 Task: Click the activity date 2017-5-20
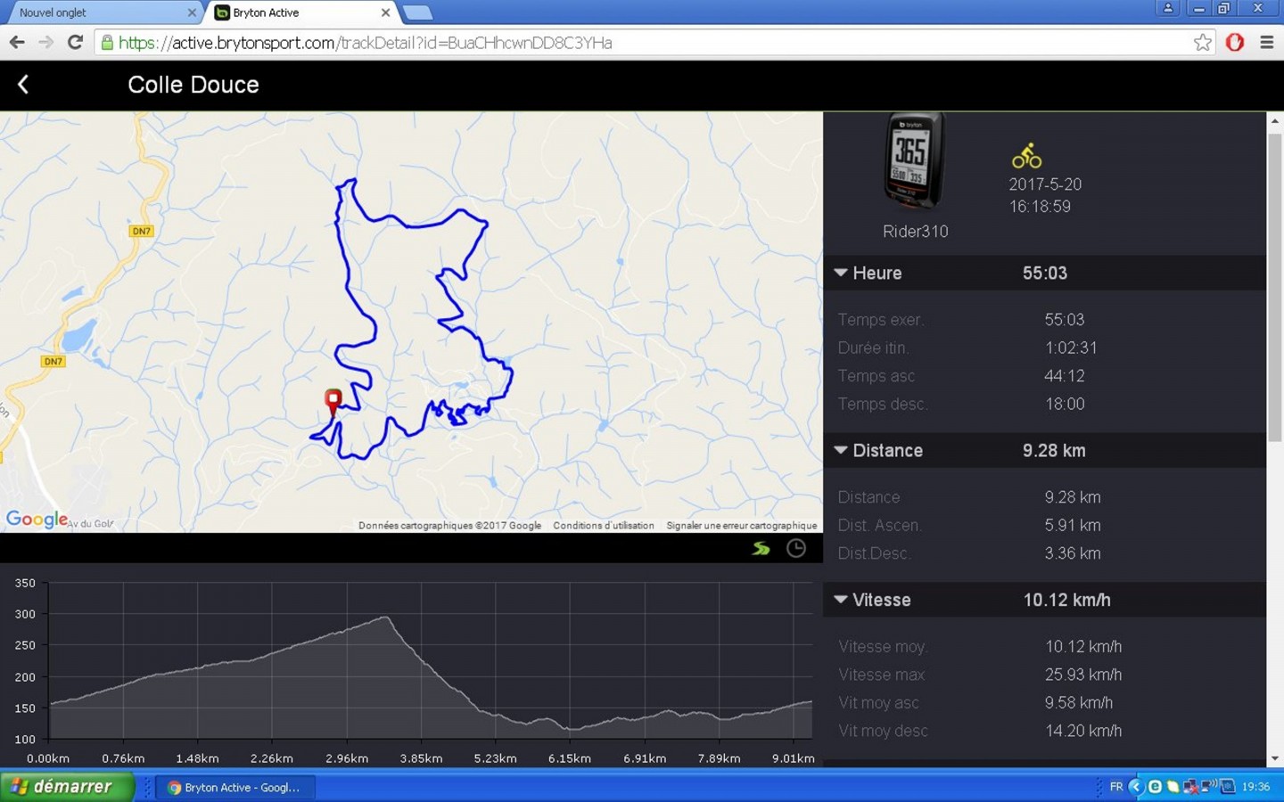pos(1045,184)
